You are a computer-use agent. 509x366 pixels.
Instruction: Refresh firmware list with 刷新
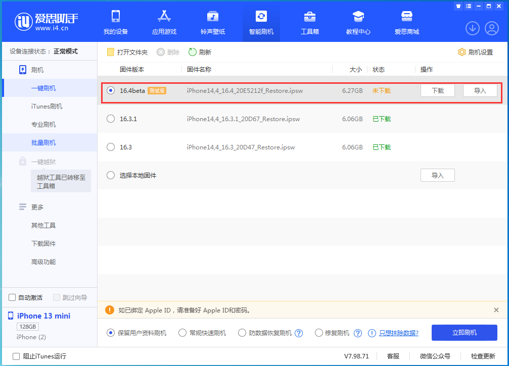[x=200, y=52]
